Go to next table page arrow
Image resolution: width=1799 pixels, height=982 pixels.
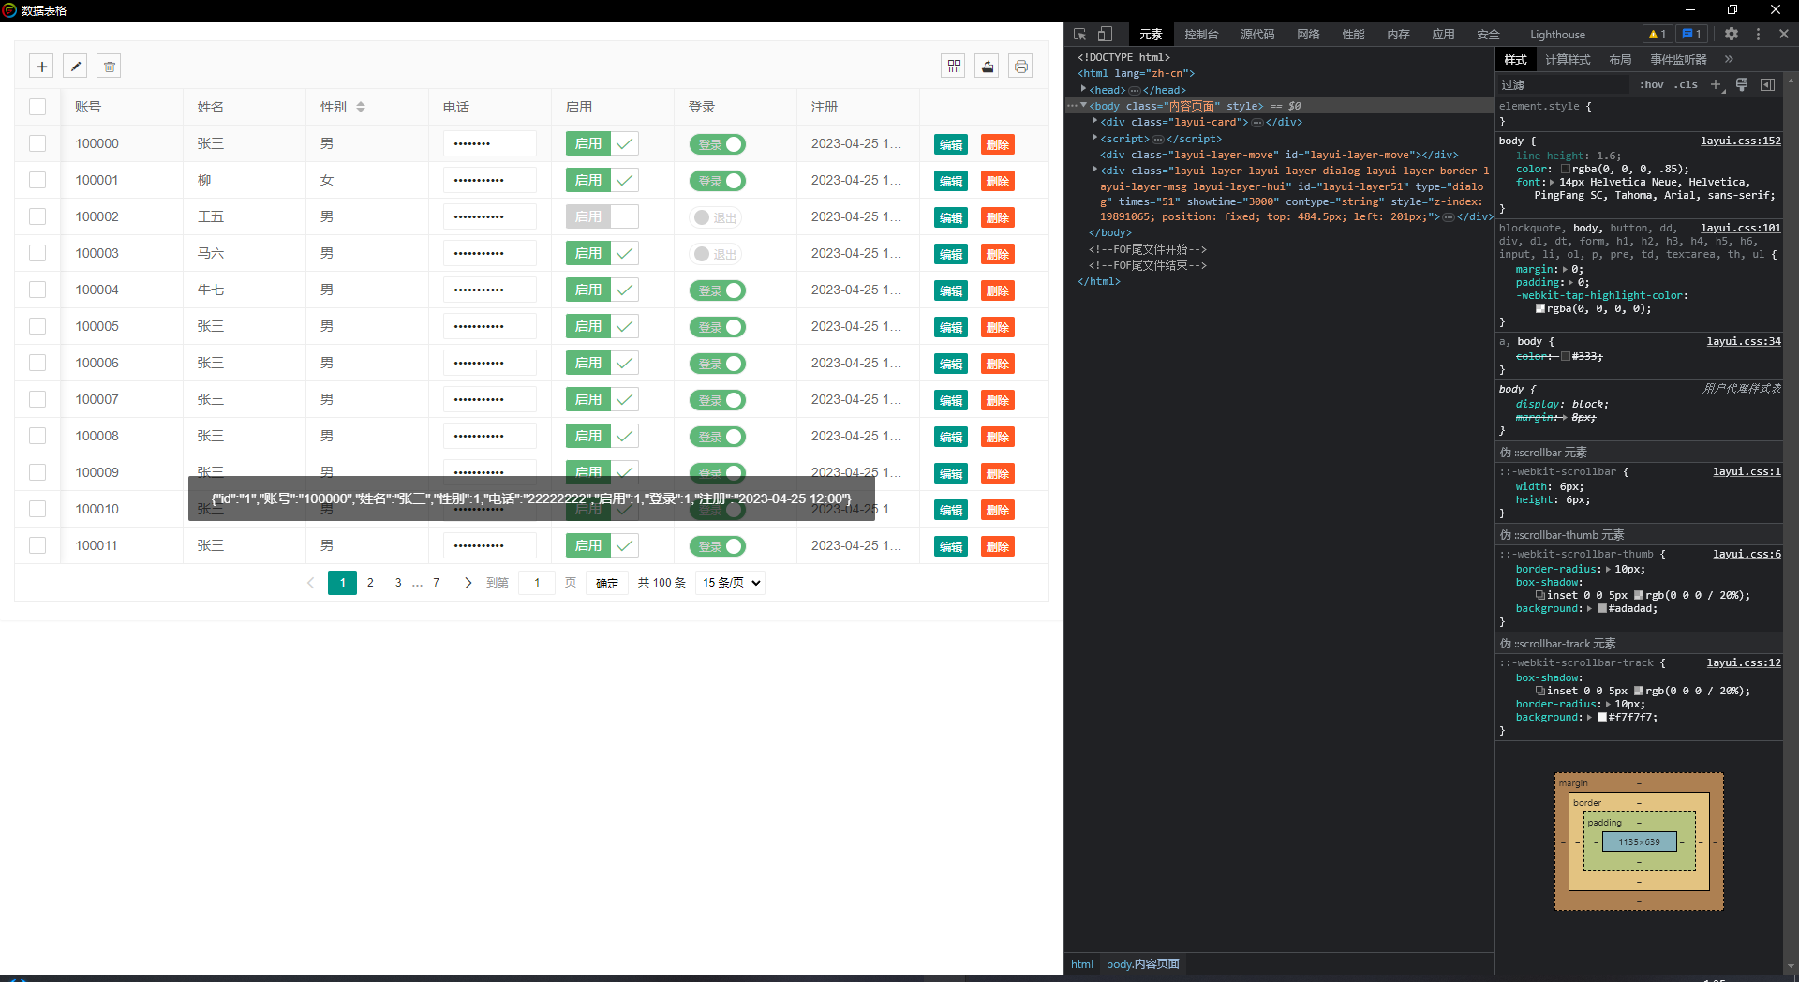pyautogui.click(x=468, y=583)
